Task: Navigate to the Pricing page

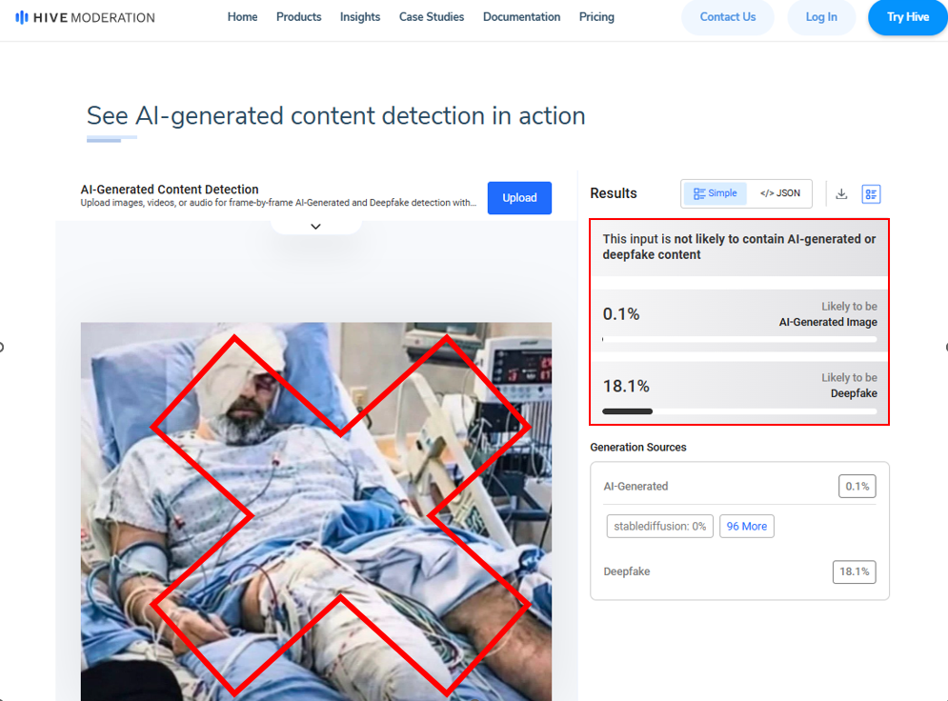Action: (596, 17)
